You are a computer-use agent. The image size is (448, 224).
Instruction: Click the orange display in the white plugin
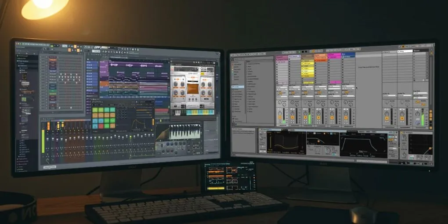pyautogui.click(x=192, y=89)
